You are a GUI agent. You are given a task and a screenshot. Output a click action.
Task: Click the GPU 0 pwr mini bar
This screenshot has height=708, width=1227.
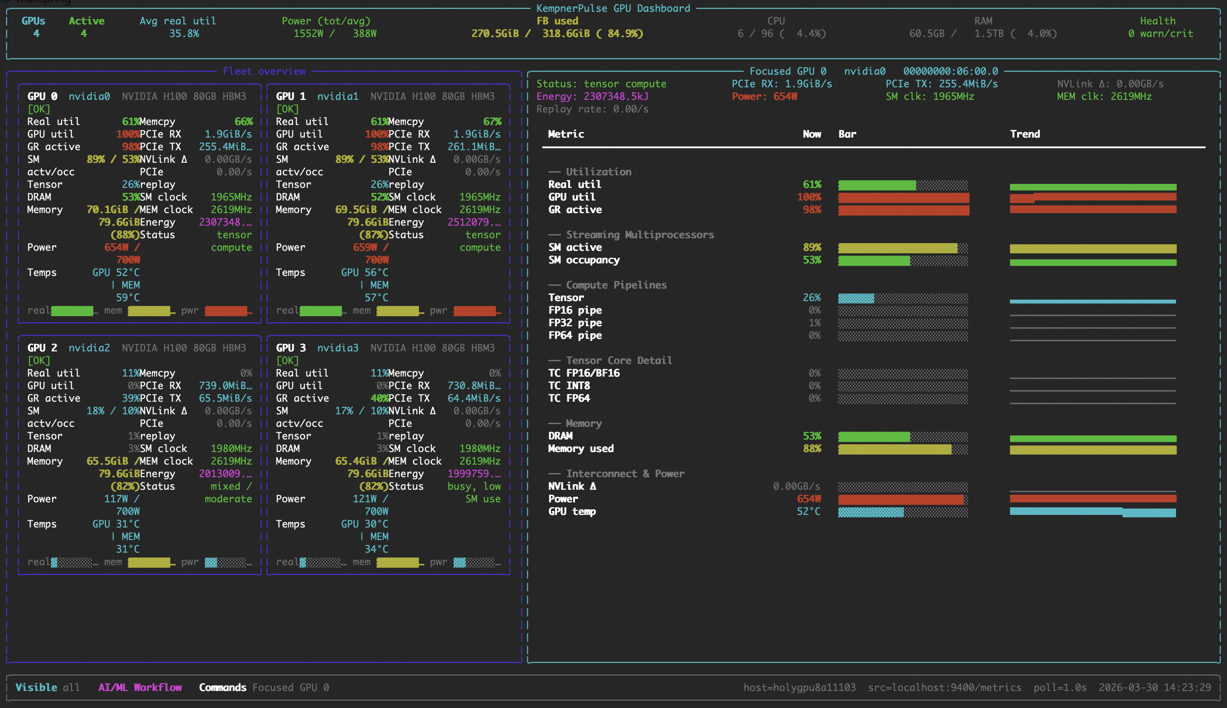tap(226, 311)
